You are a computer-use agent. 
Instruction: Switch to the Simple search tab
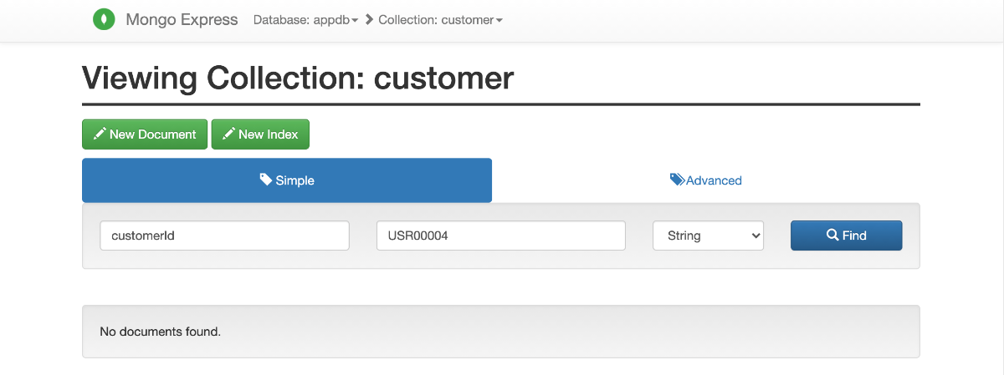click(287, 180)
